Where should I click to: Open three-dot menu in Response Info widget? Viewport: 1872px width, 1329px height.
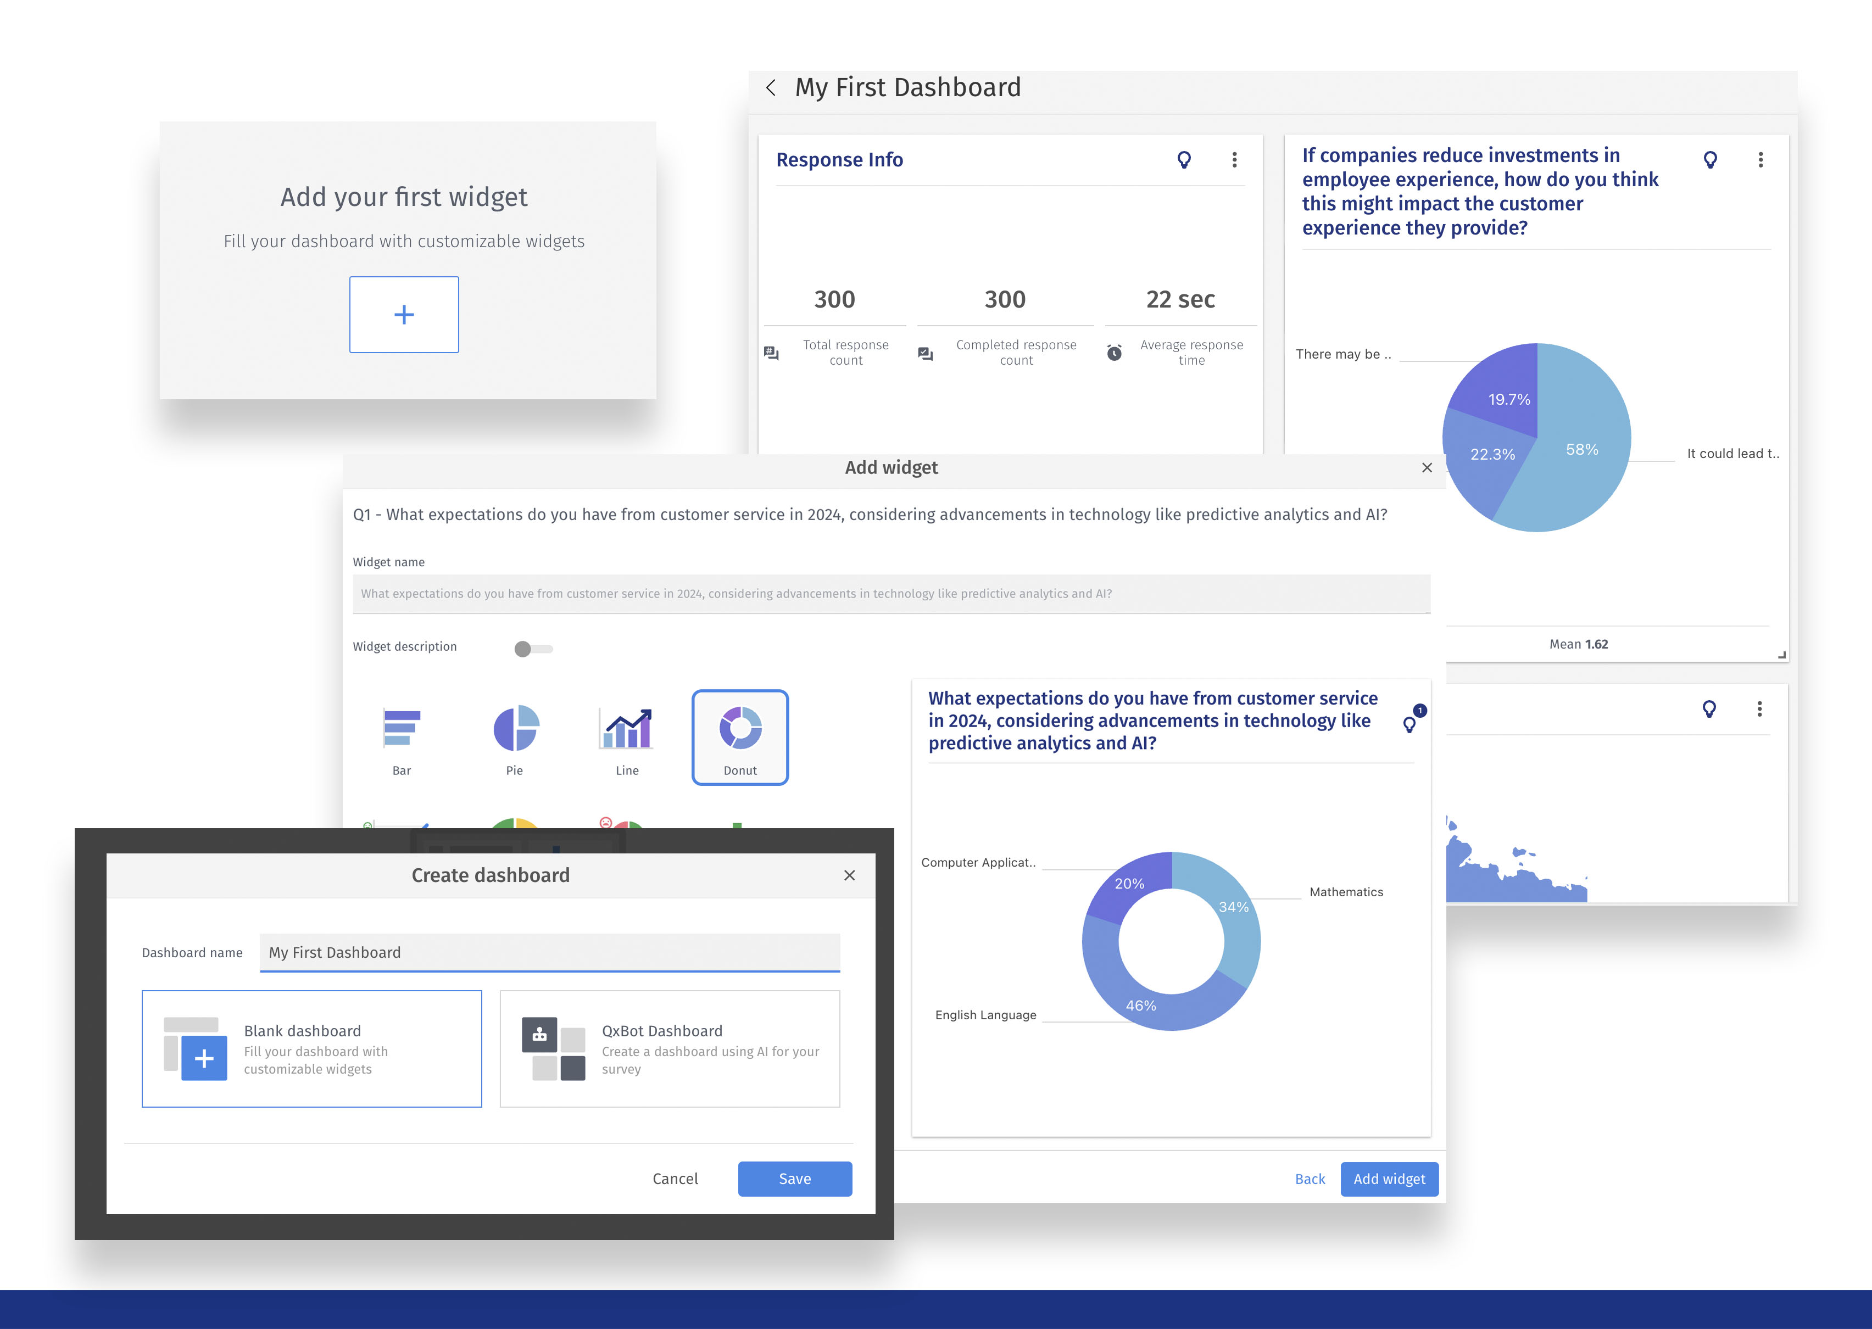tap(1234, 160)
